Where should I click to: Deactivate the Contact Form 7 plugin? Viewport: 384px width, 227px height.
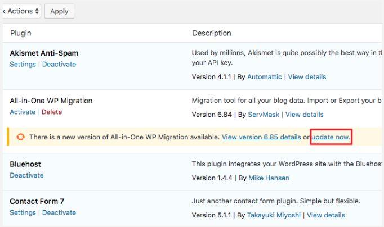tap(59, 212)
